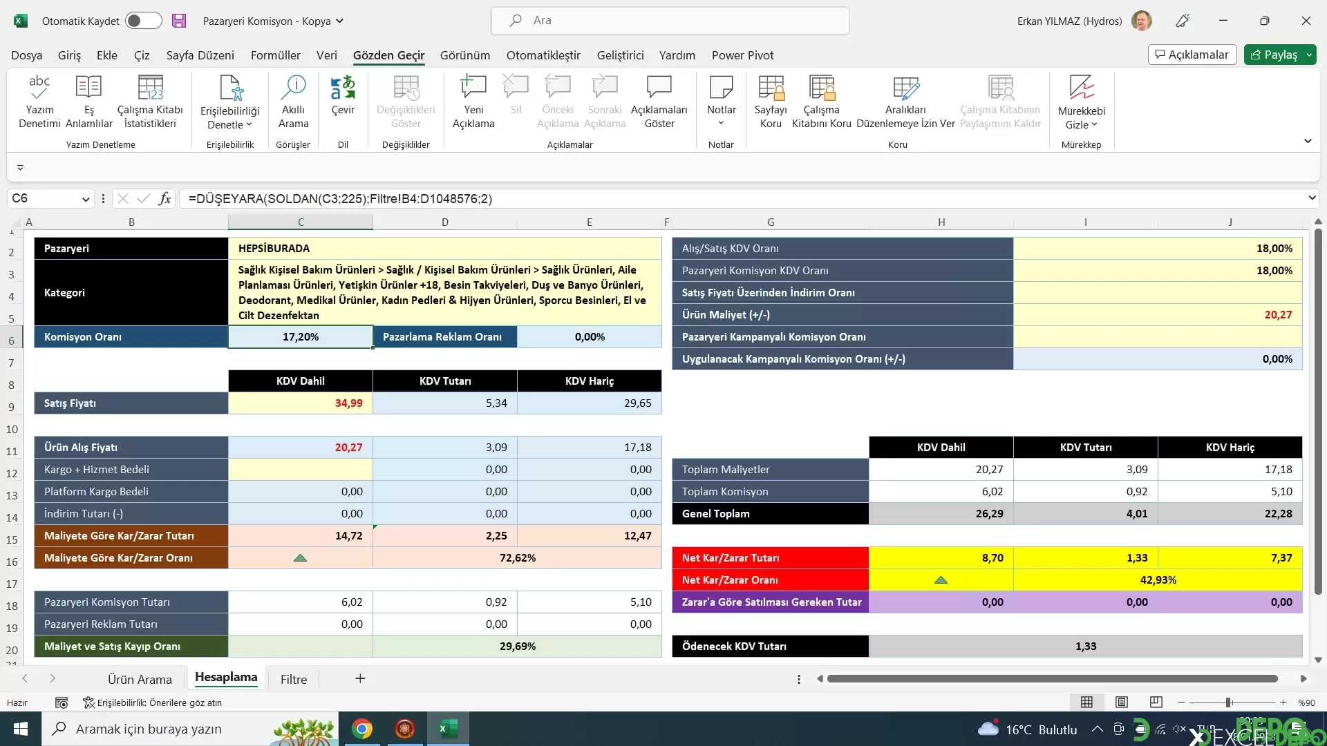Open Akıllı Arama lookup
Image resolution: width=1327 pixels, height=746 pixels.
click(293, 102)
